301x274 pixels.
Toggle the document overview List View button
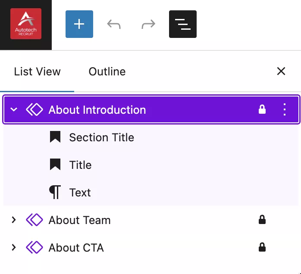pos(183,24)
